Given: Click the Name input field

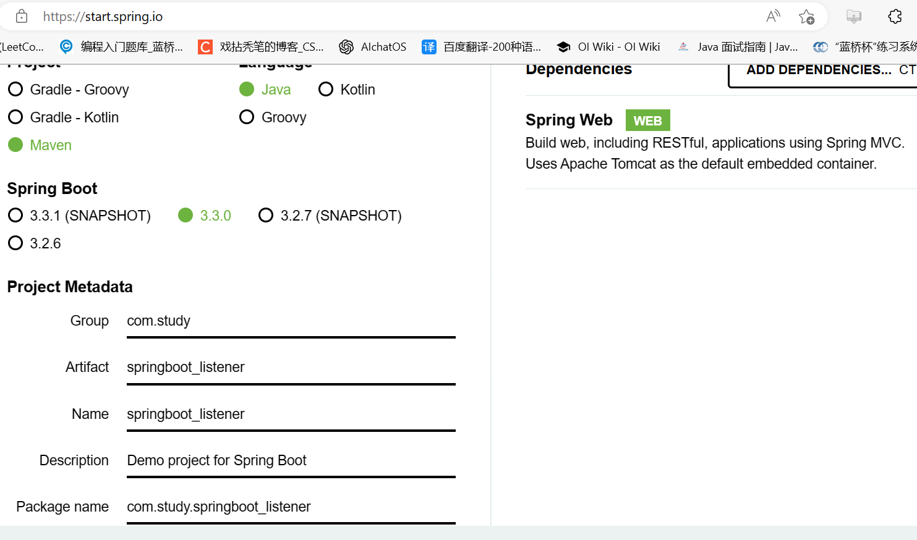Looking at the screenshot, I should 291,415.
